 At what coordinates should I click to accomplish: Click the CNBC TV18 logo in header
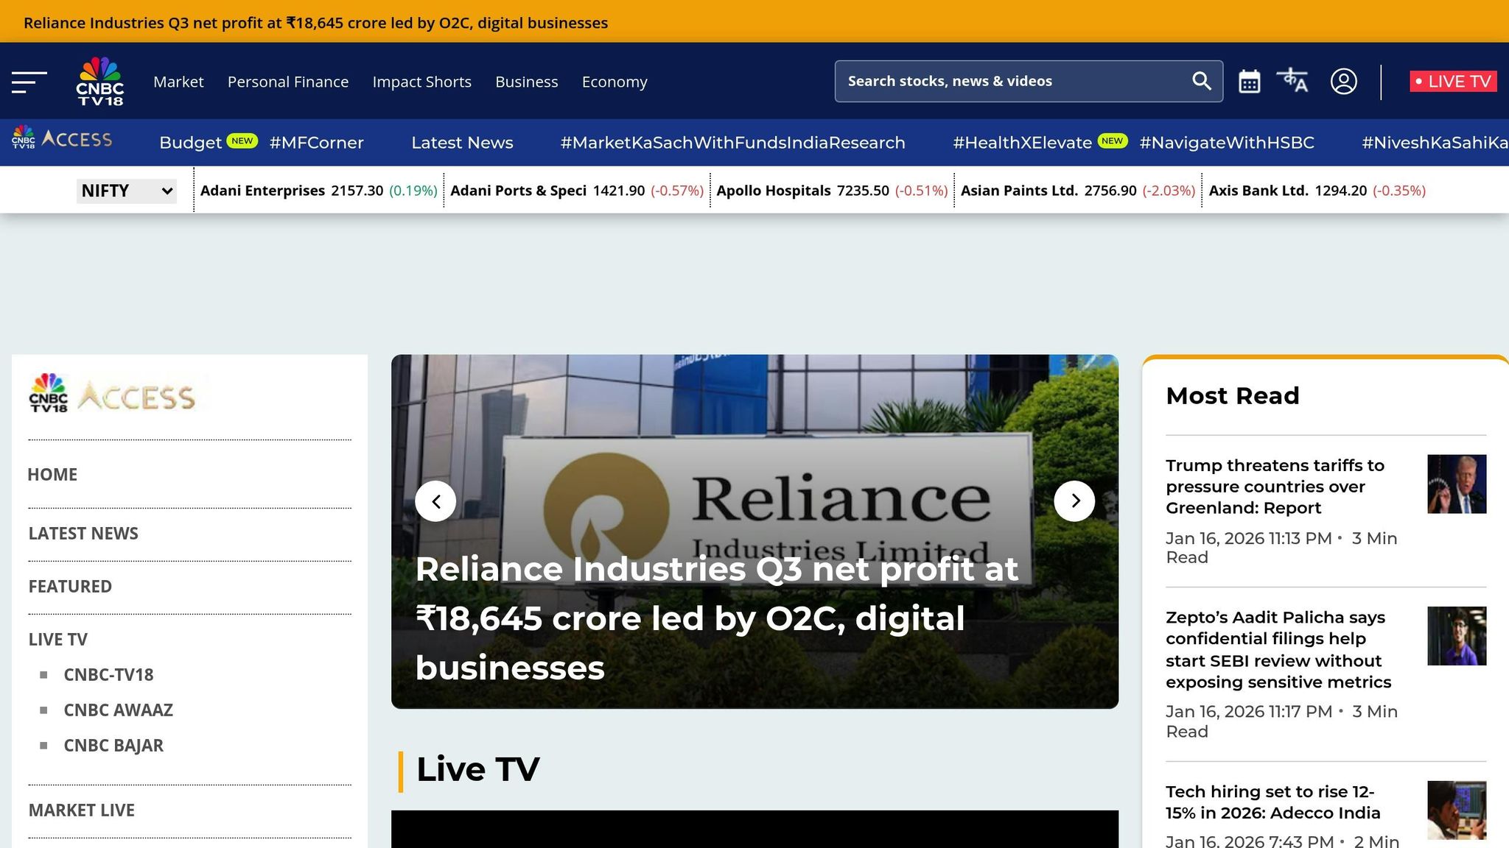[x=100, y=81]
